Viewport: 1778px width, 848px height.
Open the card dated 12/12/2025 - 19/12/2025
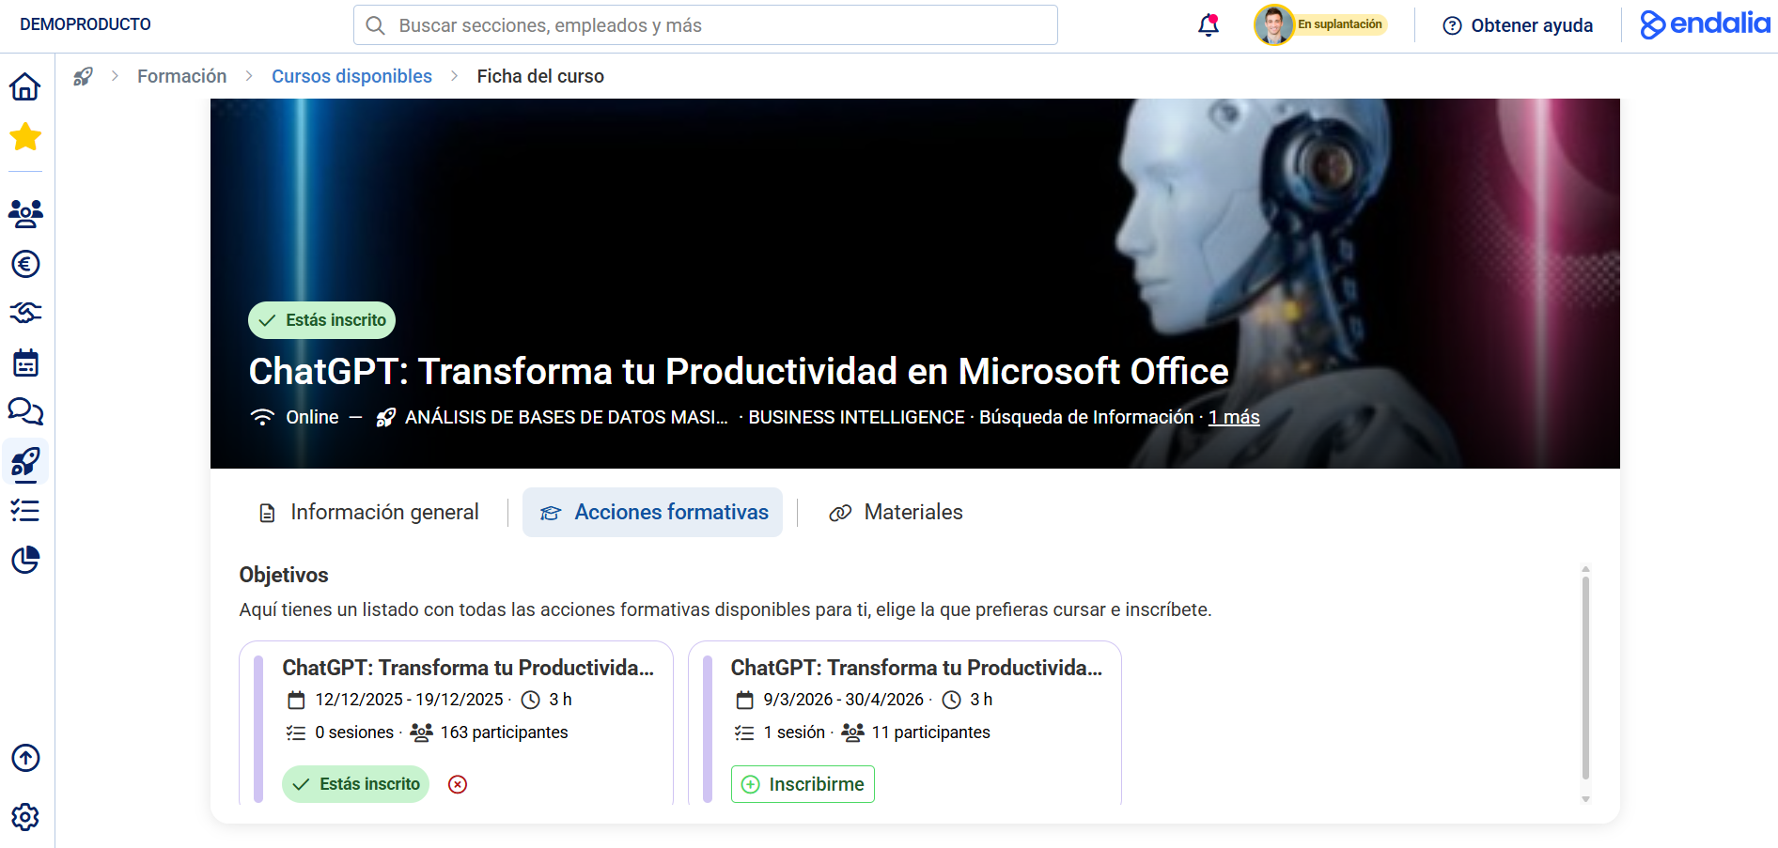point(456,723)
